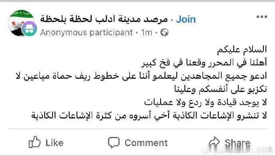Click the speech bubble Comment icon
Viewport: 275px width, 156px height.
(114, 143)
